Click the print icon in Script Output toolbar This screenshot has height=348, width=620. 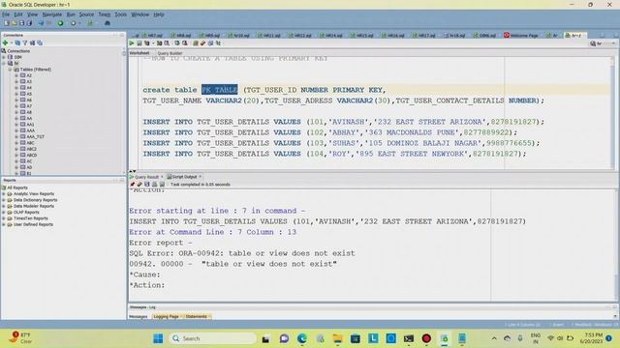pos(155,185)
